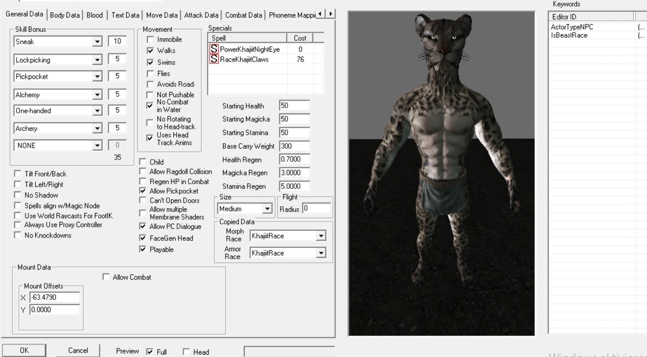Toggle Uses Head Track Anims checkbox
647x357 pixels.
[x=150, y=138]
